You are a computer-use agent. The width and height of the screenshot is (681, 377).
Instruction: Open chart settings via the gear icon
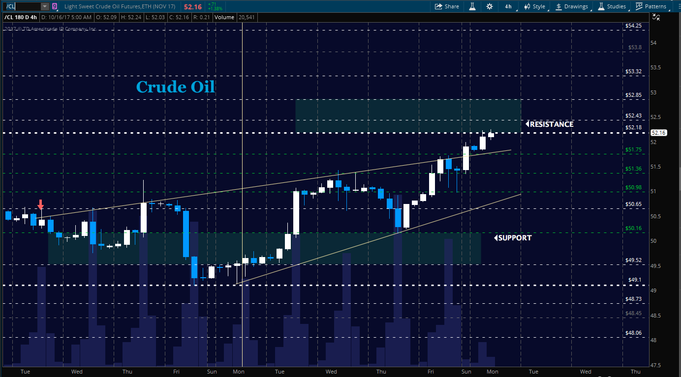(x=489, y=6)
